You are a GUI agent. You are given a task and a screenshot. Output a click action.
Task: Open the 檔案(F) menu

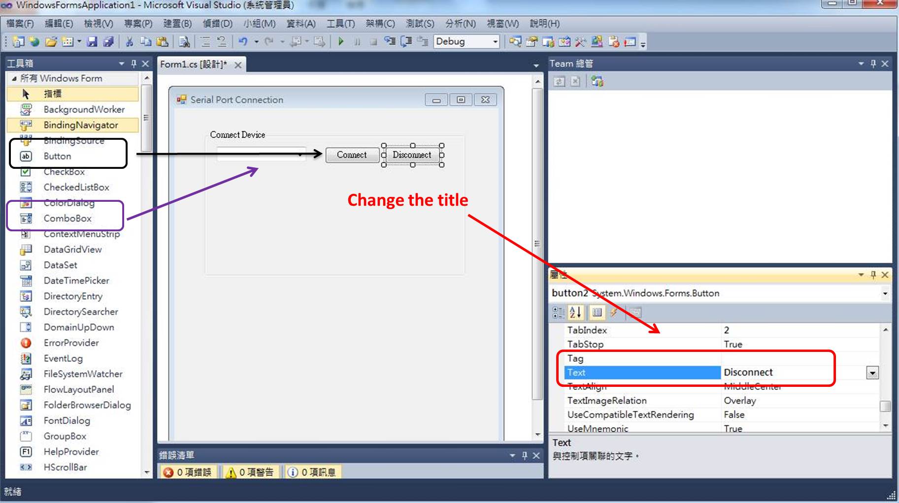(20, 24)
